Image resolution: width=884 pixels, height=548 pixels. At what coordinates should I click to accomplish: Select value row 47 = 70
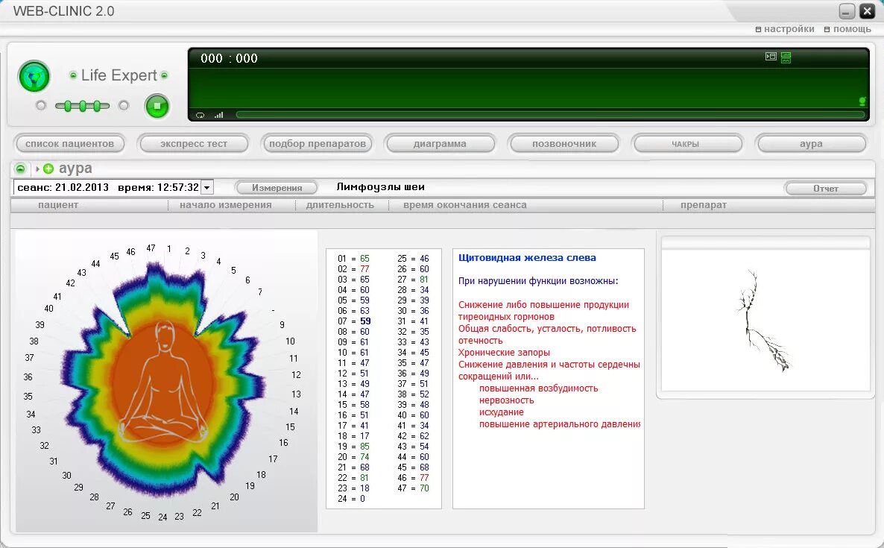point(413,488)
